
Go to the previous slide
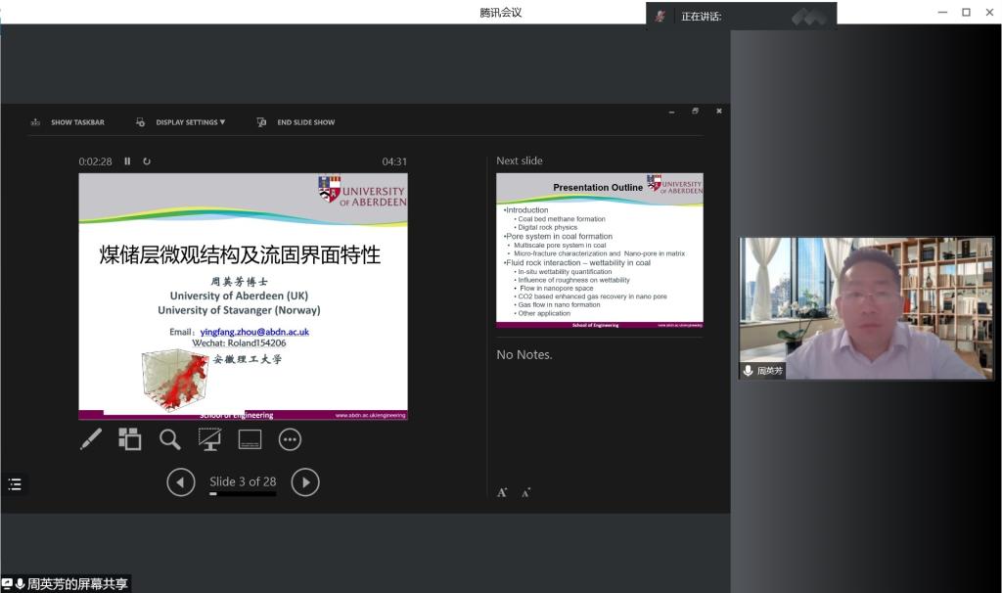181,481
